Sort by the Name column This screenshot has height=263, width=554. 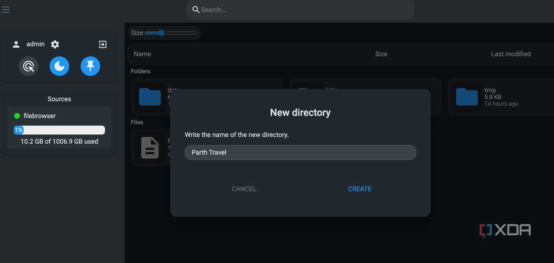(142, 54)
